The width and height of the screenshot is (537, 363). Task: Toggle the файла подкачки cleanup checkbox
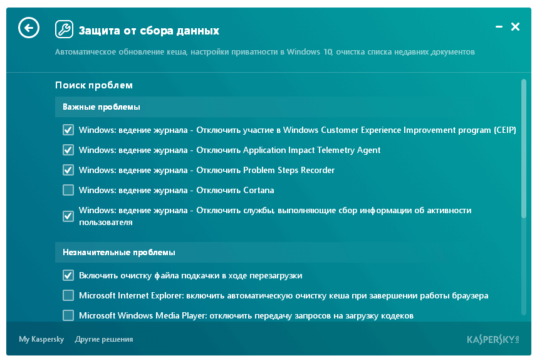68,275
